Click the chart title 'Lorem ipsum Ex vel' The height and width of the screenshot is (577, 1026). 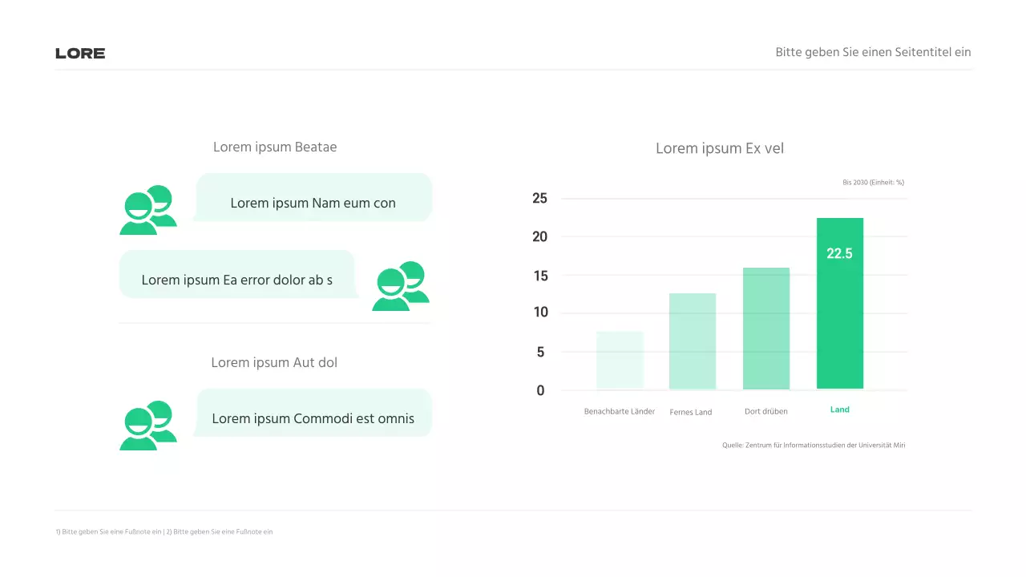tap(720, 148)
